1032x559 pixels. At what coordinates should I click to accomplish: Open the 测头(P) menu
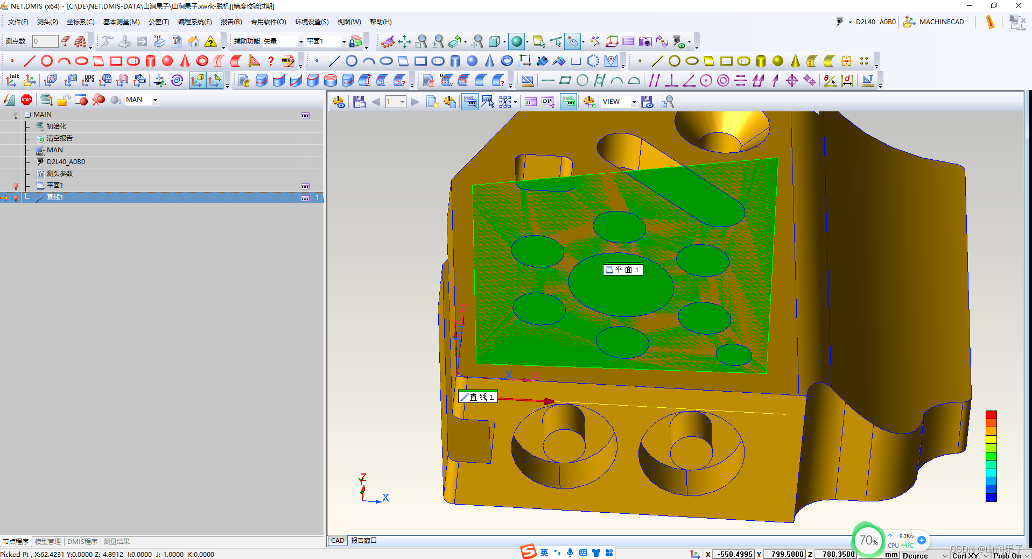(x=47, y=22)
